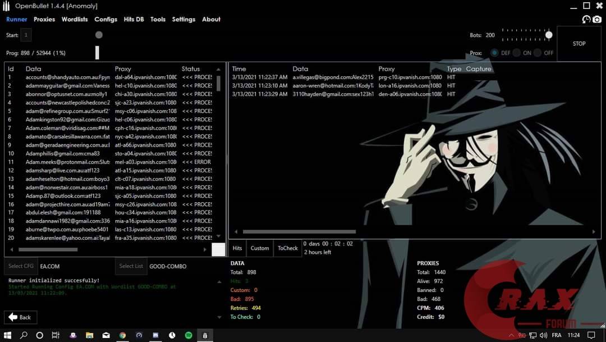The width and height of the screenshot is (606, 342).
Task: Launch File Explorer from the taskbar
Action: pyautogui.click(x=90, y=335)
